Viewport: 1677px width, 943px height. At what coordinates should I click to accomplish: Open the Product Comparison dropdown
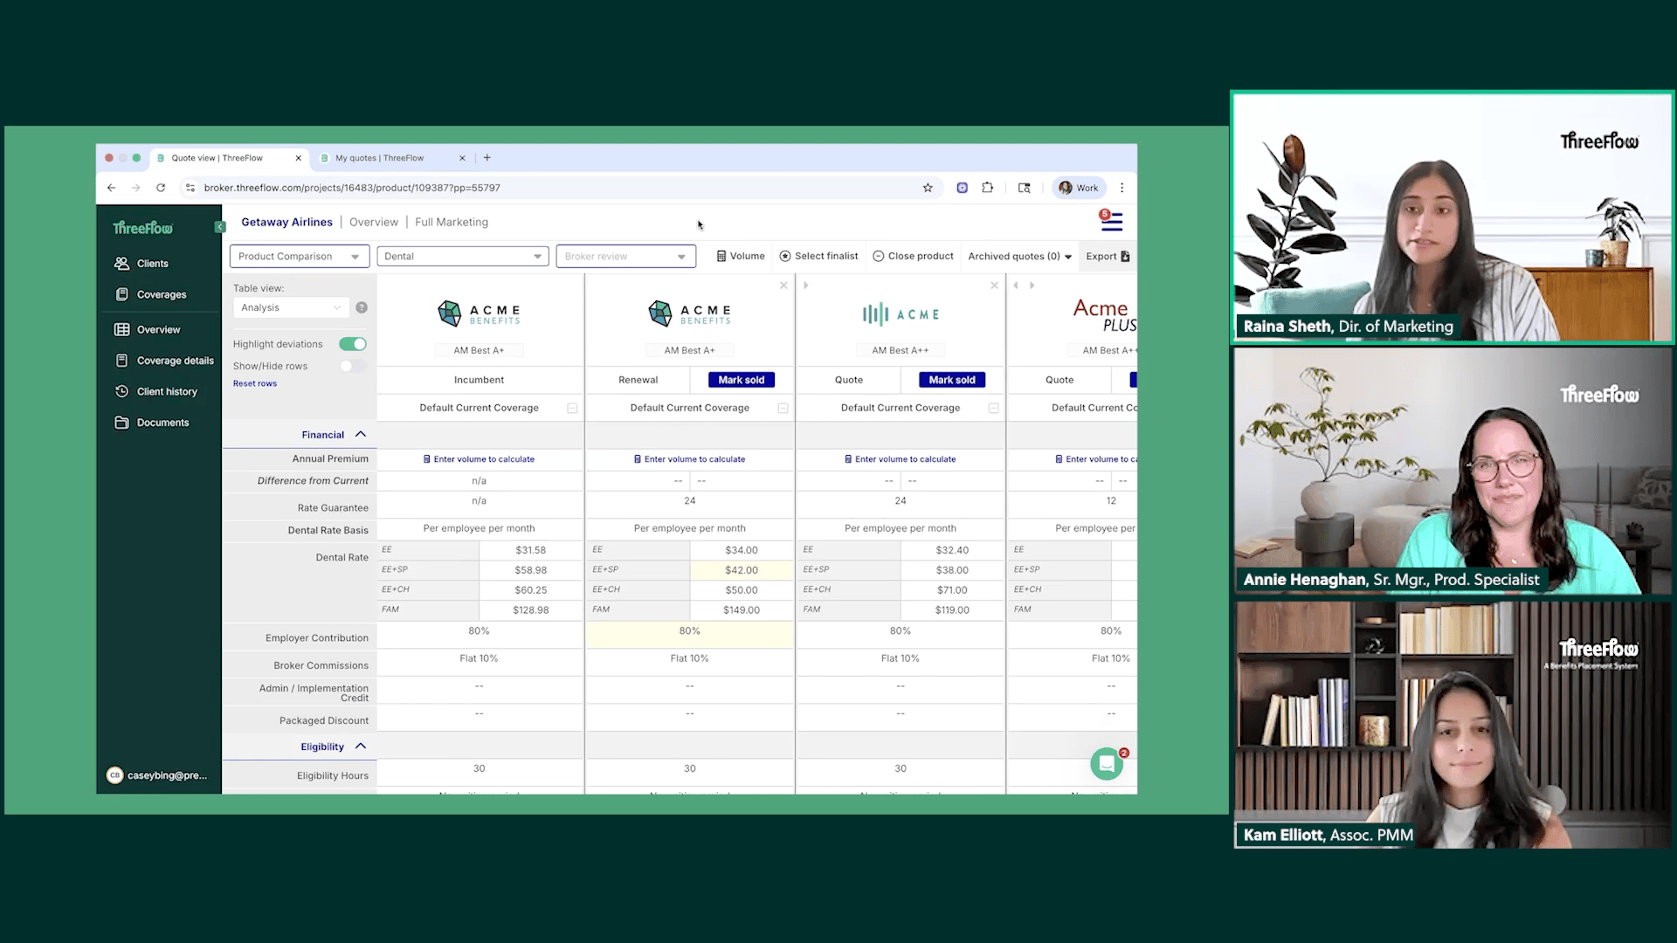click(299, 257)
